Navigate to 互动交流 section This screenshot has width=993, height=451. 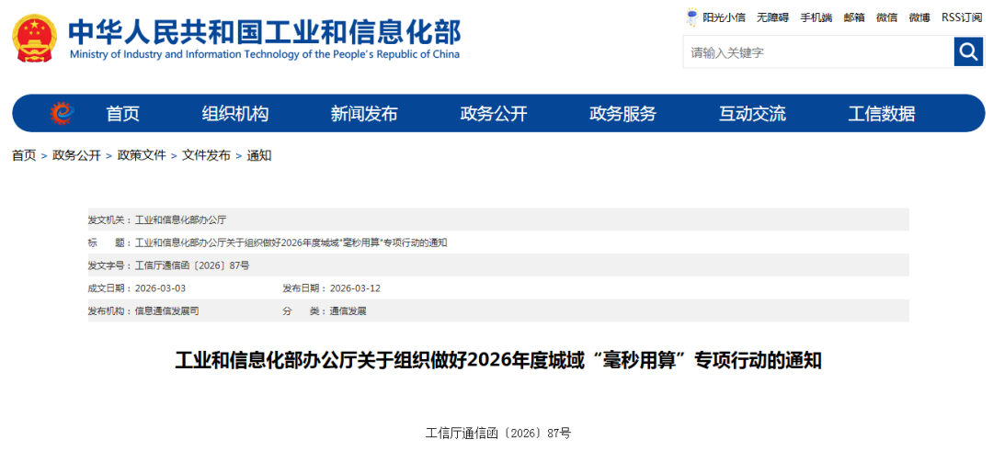click(752, 114)
